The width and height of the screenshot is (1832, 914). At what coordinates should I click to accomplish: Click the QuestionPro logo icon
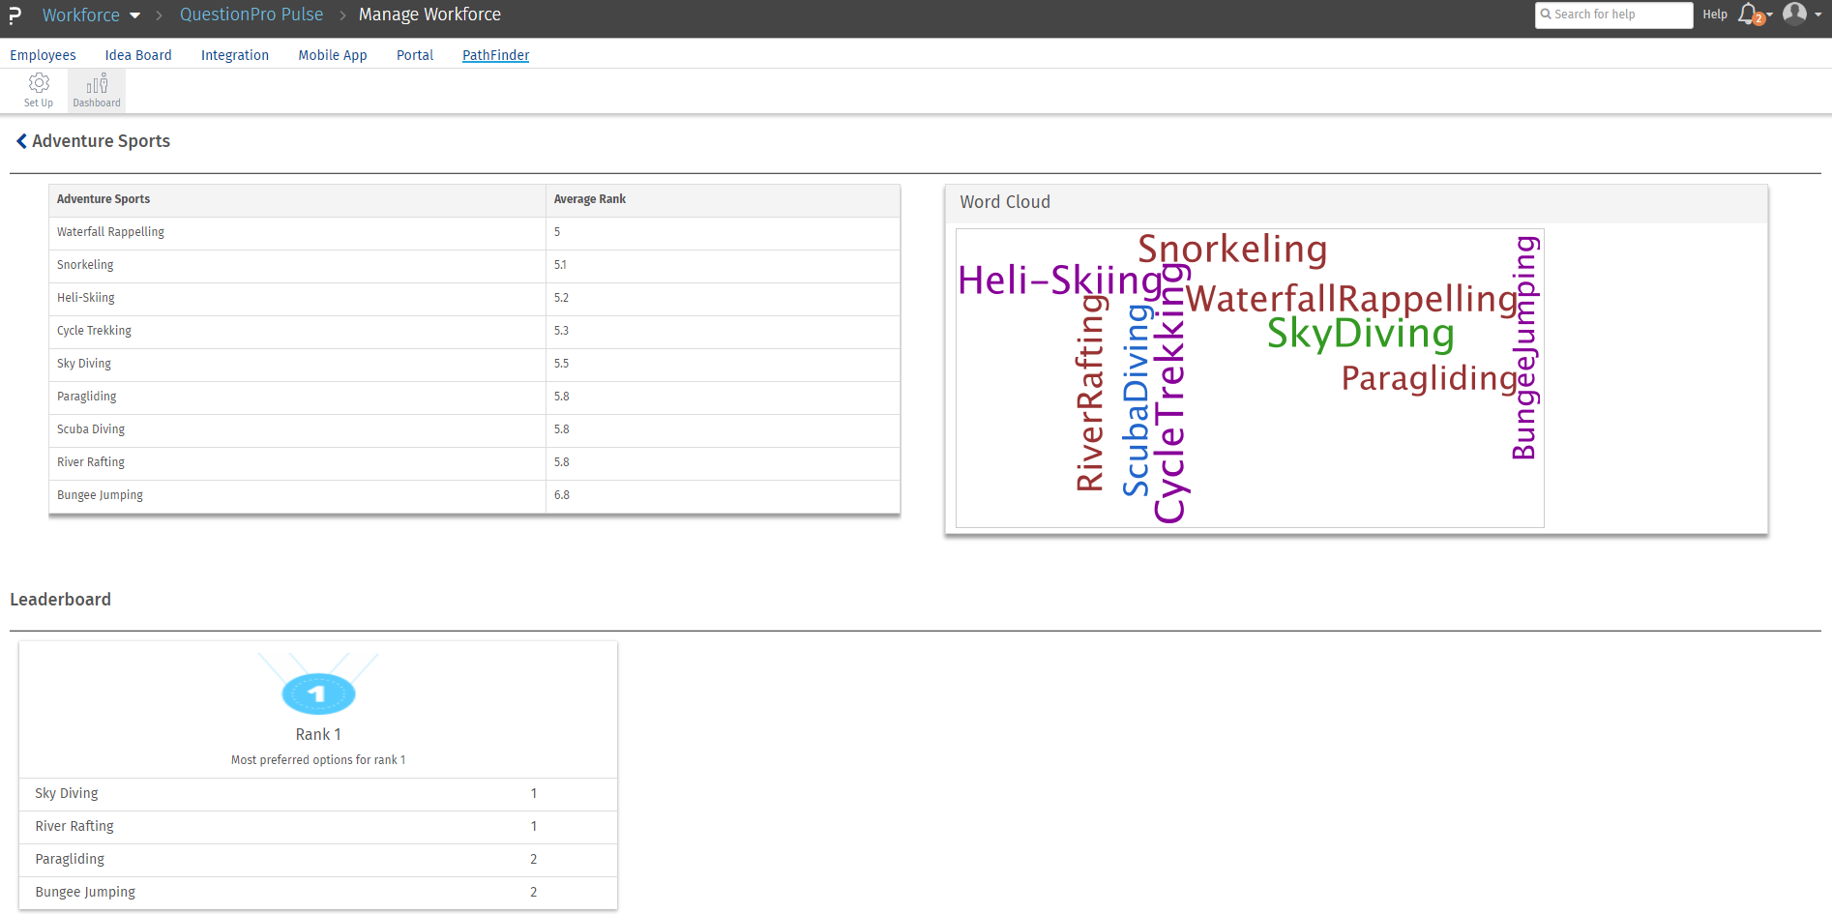pyautogui.click(x=15, y=15)
